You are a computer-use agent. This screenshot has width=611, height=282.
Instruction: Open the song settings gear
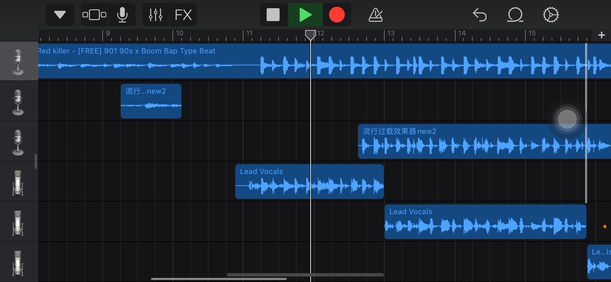click(x=550, y=15)
